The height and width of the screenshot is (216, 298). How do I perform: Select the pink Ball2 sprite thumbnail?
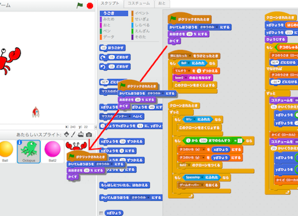click(52, 152)
